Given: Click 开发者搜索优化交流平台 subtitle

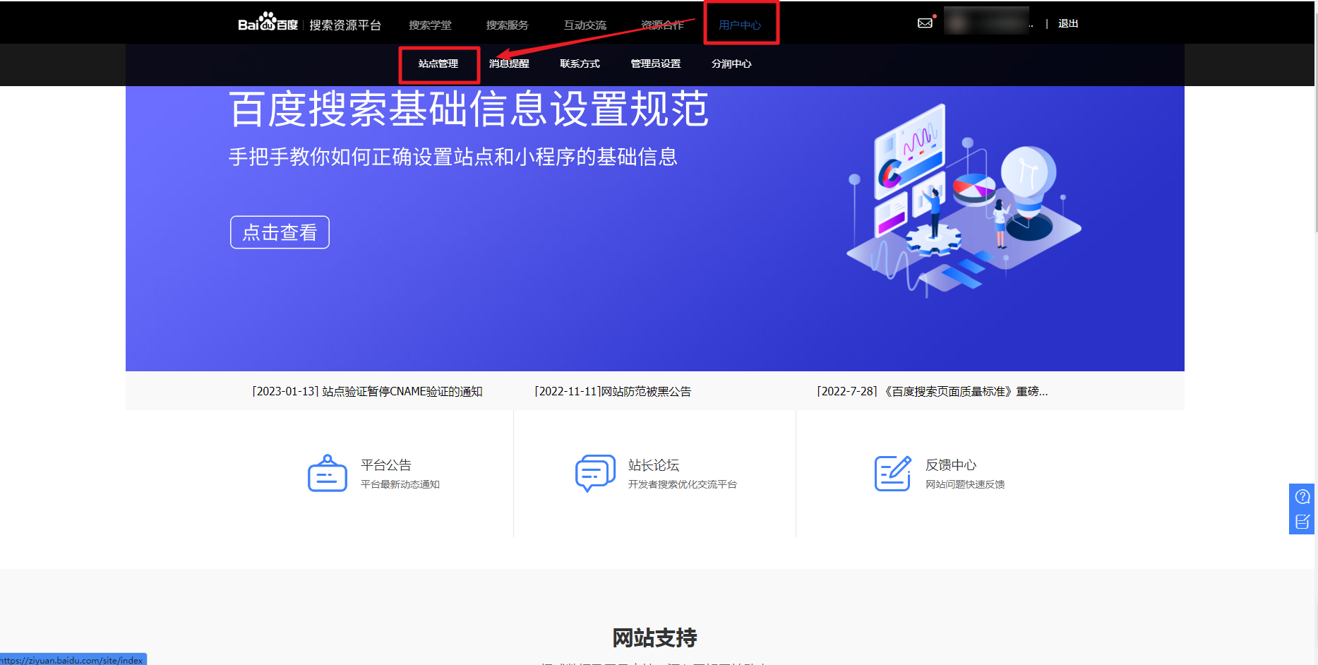Looking at the screenshot, I should click(683, 484).
